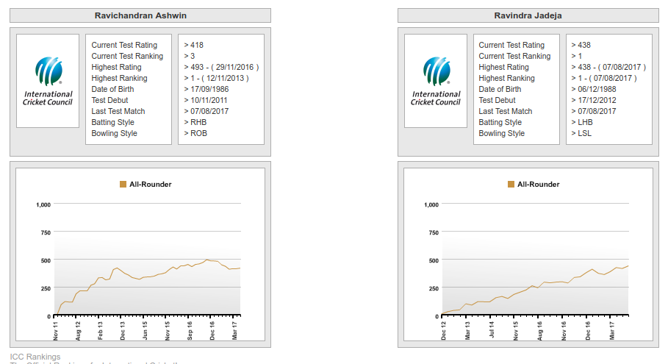Screen dimensions: 668x364
Task: Click the Dec 12 axis label in Jadeja's chart
Action: tap(443, 331)
